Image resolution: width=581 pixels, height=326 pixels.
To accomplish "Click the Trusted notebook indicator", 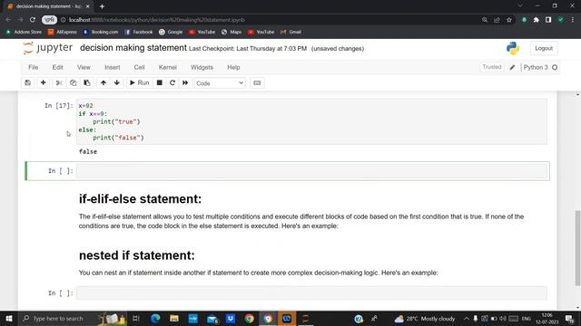I will [492, 67].
